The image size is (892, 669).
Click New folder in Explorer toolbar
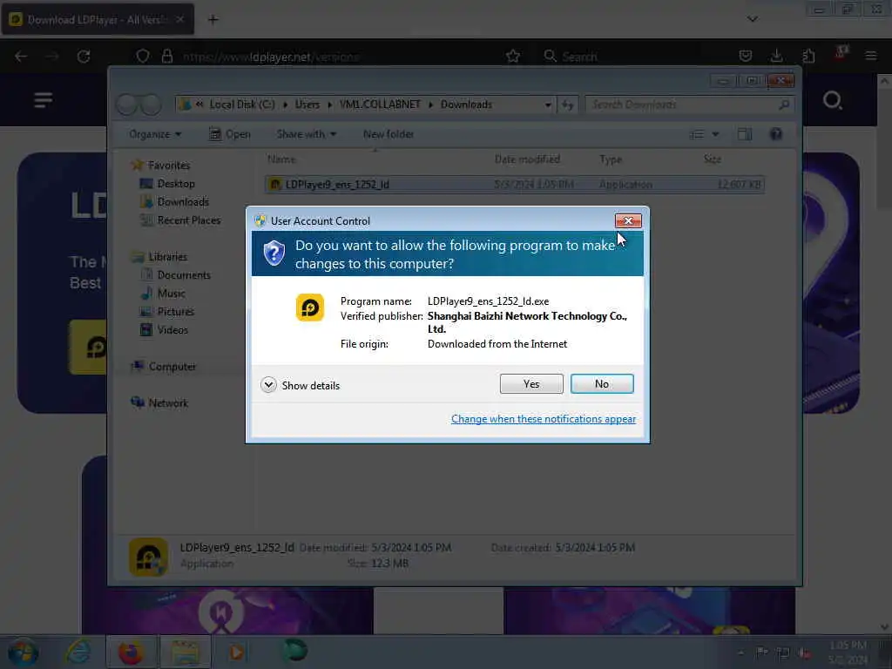click(389, 134)
